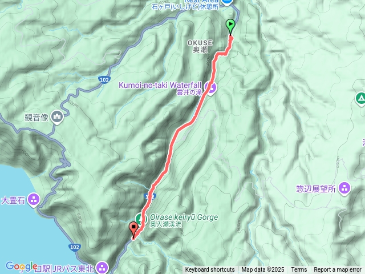The height and width of the screenshot is (274, 365).
Task: Click the route 102 shield near the lake
Action: coord(75,247)
